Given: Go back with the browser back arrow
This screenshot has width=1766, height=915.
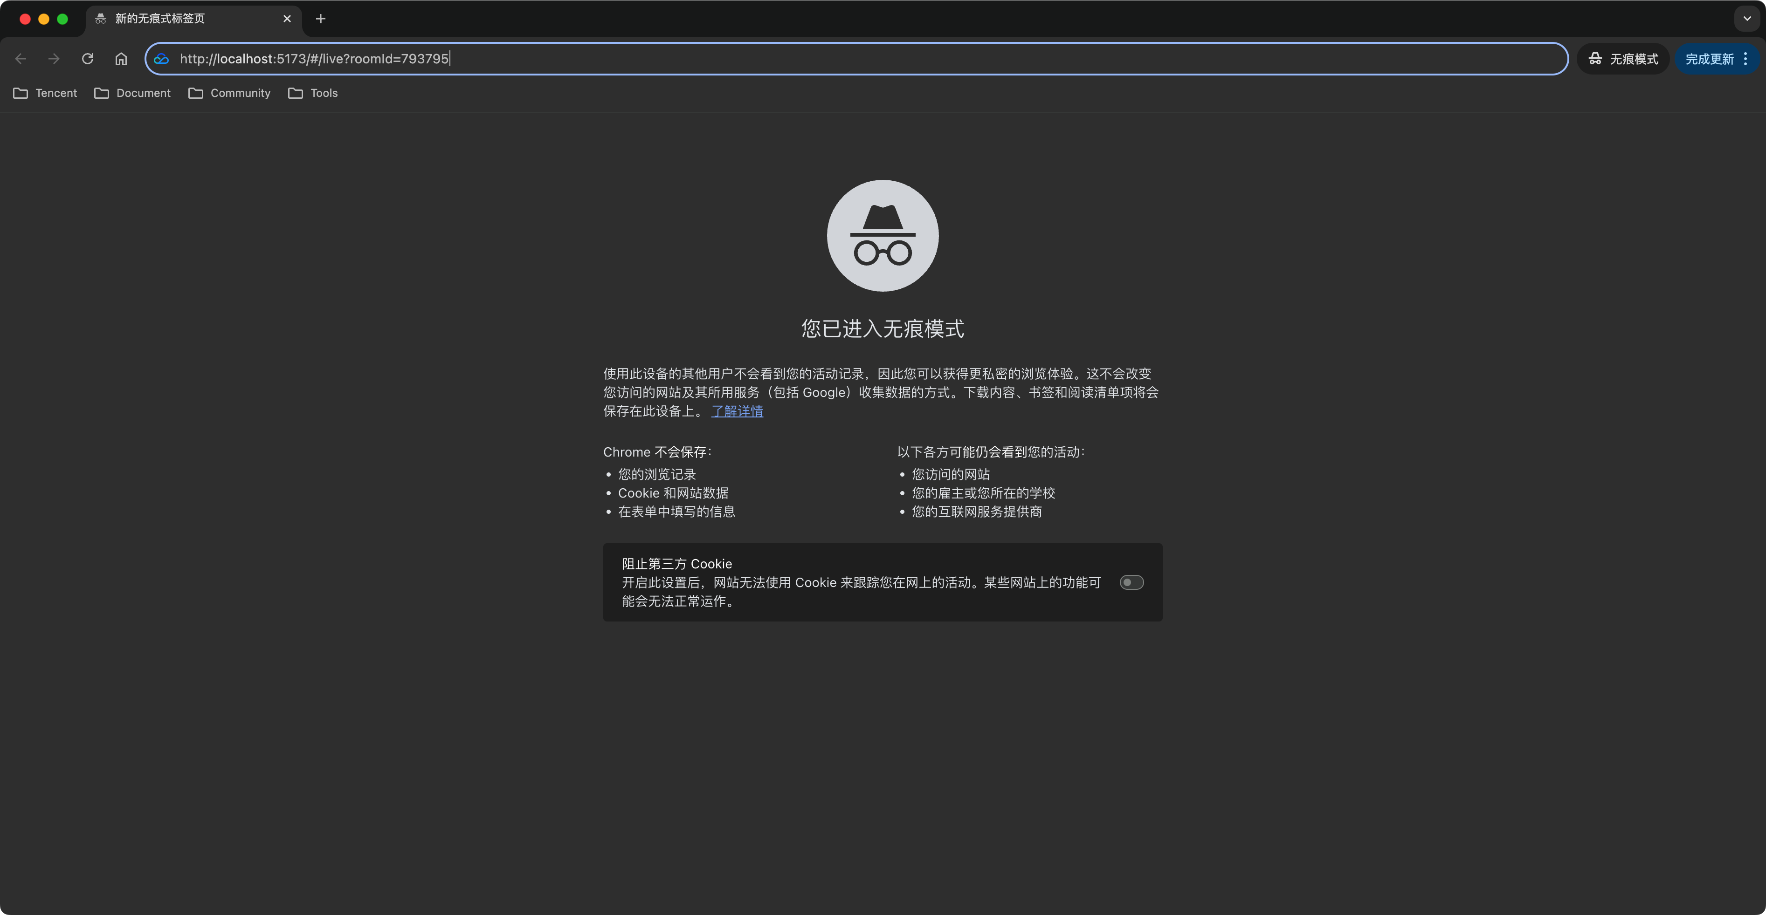Looking at the screenshot, I should (x=21, y=59).
